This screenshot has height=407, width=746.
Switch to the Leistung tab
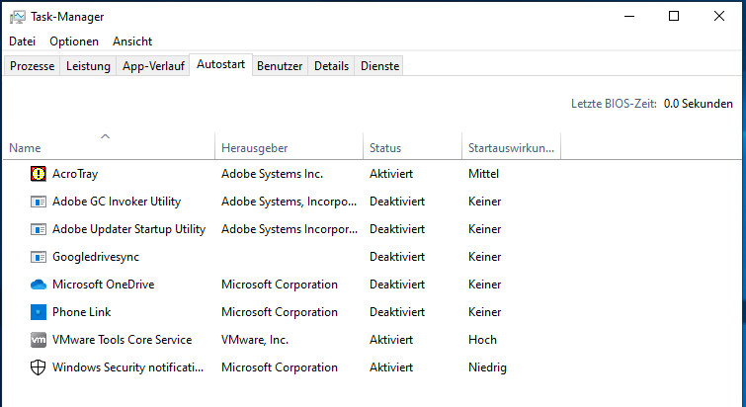(x=88, y=66)
